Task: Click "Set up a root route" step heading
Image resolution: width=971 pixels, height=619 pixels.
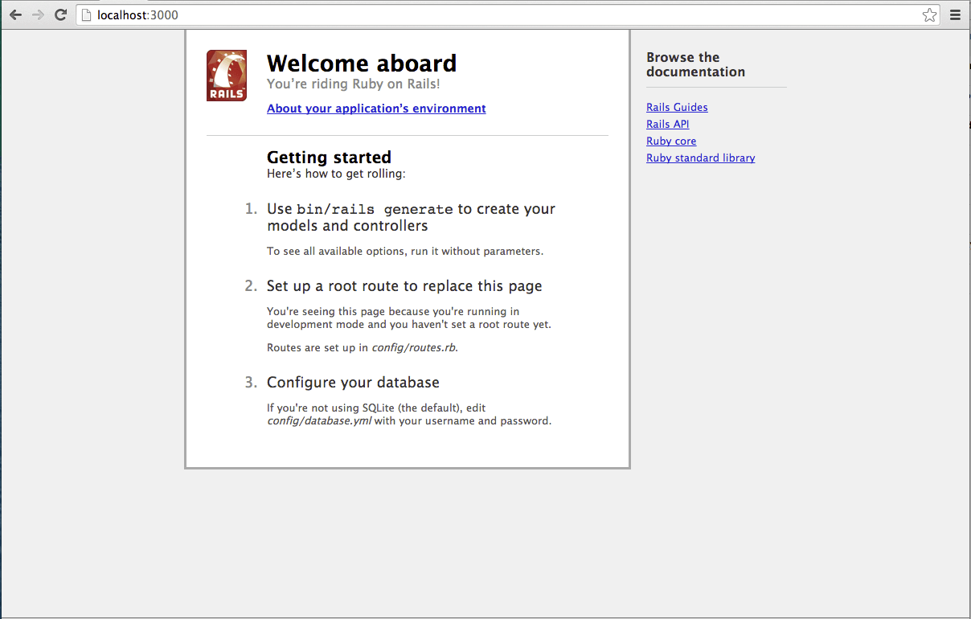Action: point(404,286)
